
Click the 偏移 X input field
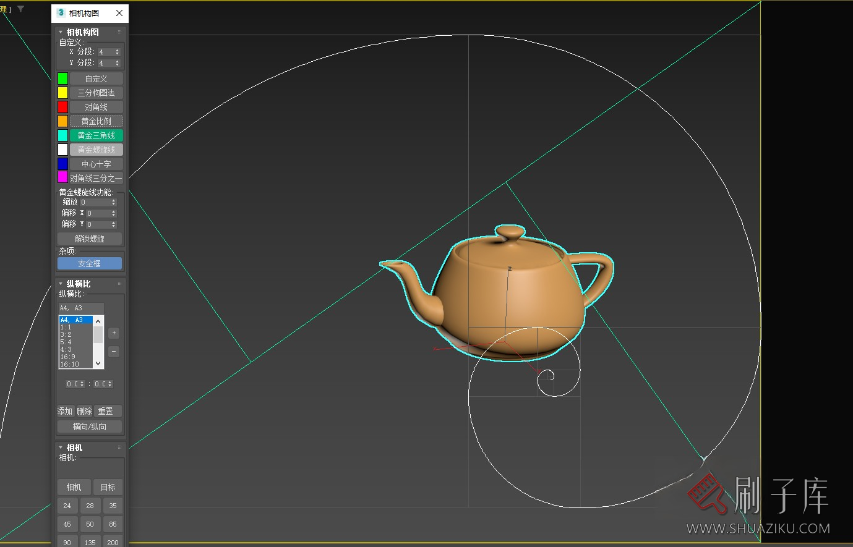click(98, 213)
